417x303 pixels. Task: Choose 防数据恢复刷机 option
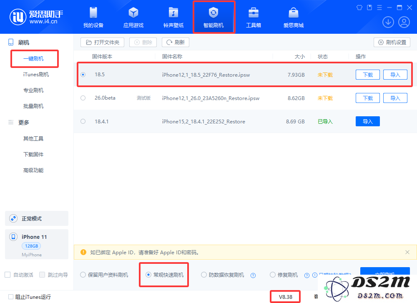(223, 275)
